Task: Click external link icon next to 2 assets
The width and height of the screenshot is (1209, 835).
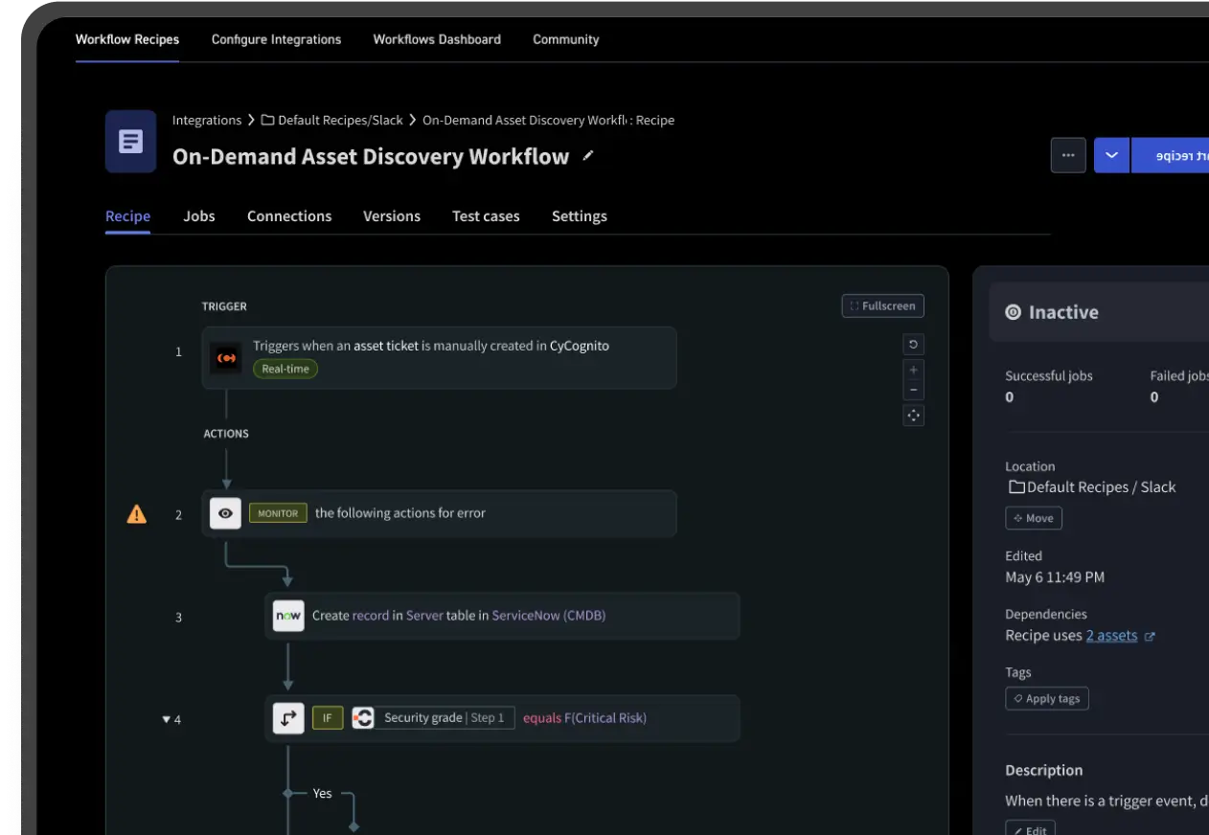Action: click(x=1151, y=637)
